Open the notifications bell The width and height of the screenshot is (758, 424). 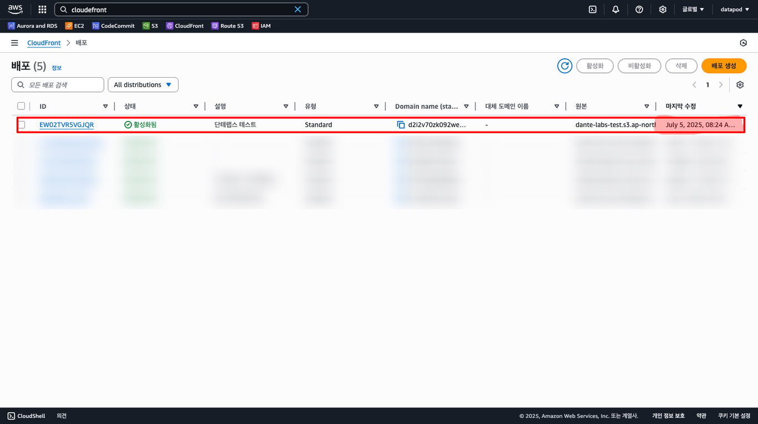[616, 9]
